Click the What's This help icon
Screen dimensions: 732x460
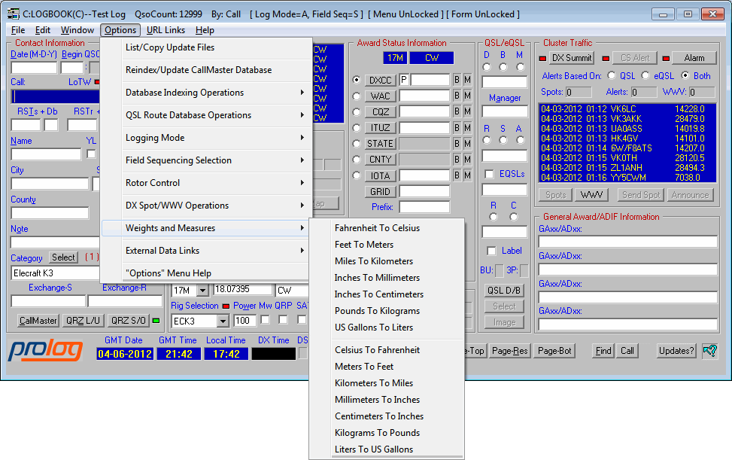[x=709, y=350]
